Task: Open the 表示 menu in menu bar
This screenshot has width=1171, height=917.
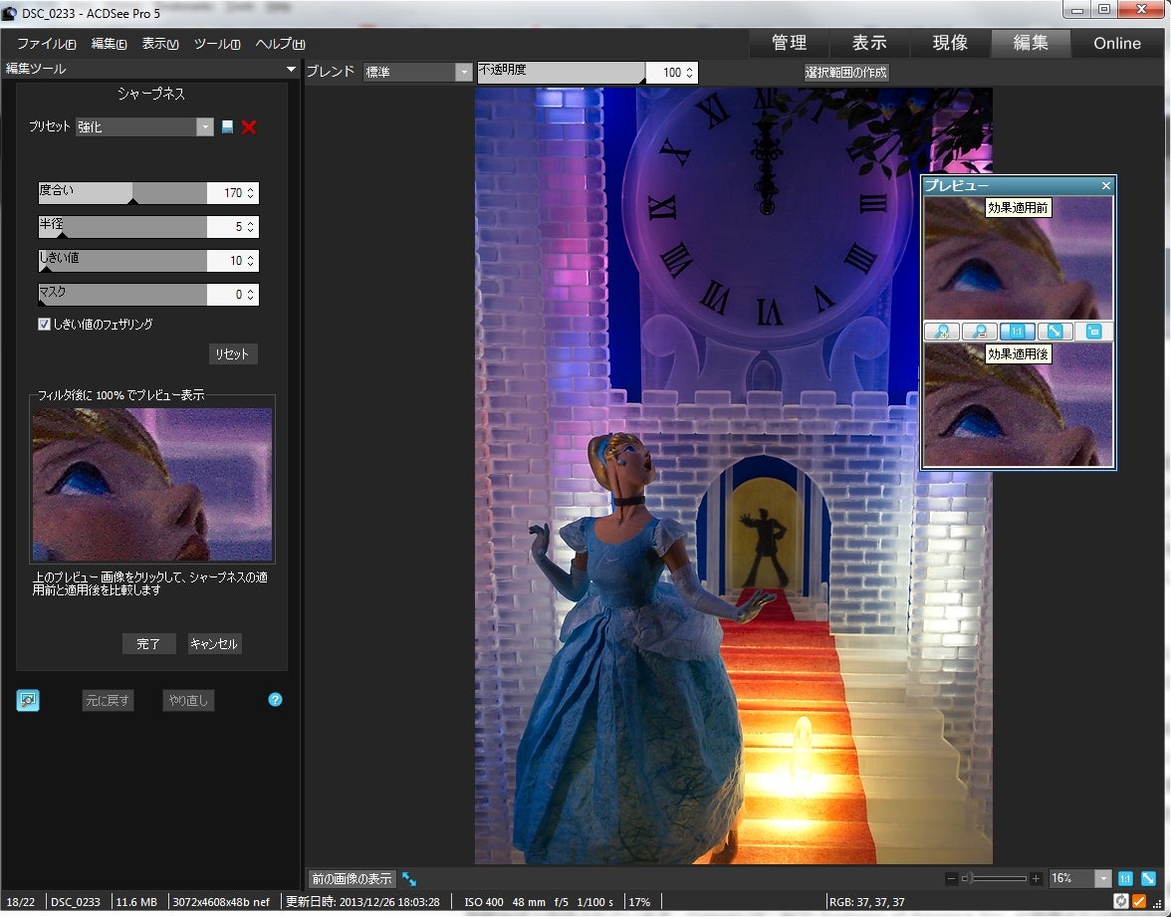Action: click(x=160, y=44)
